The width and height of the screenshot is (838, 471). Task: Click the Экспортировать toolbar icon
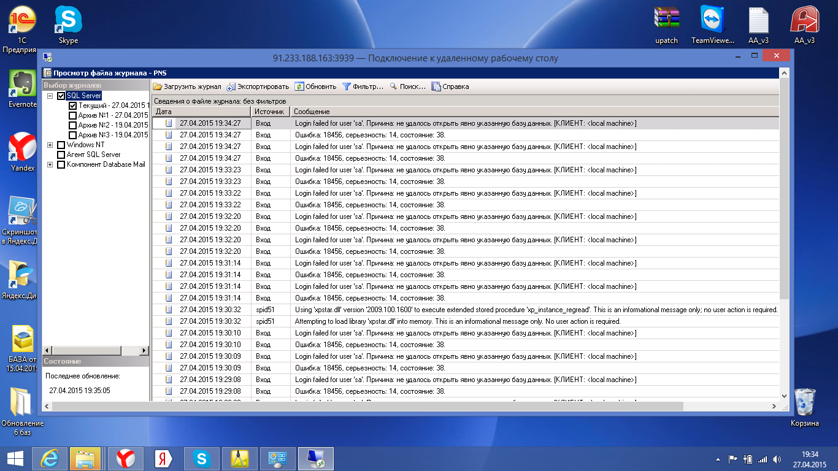coord(231,86)
